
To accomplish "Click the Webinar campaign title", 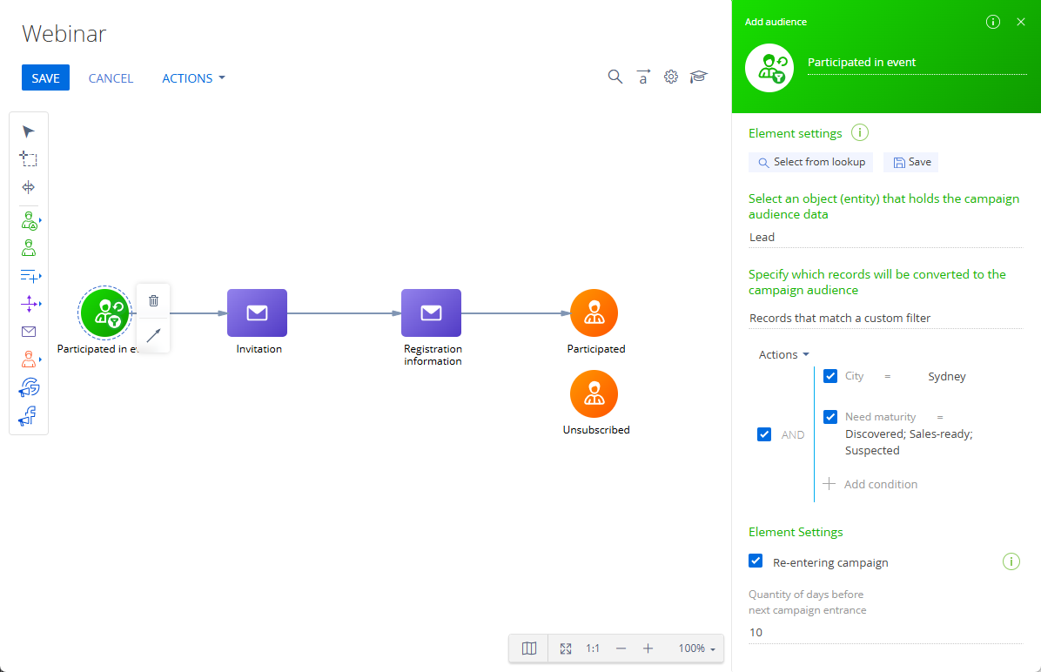I will click(x=64, y=33).
